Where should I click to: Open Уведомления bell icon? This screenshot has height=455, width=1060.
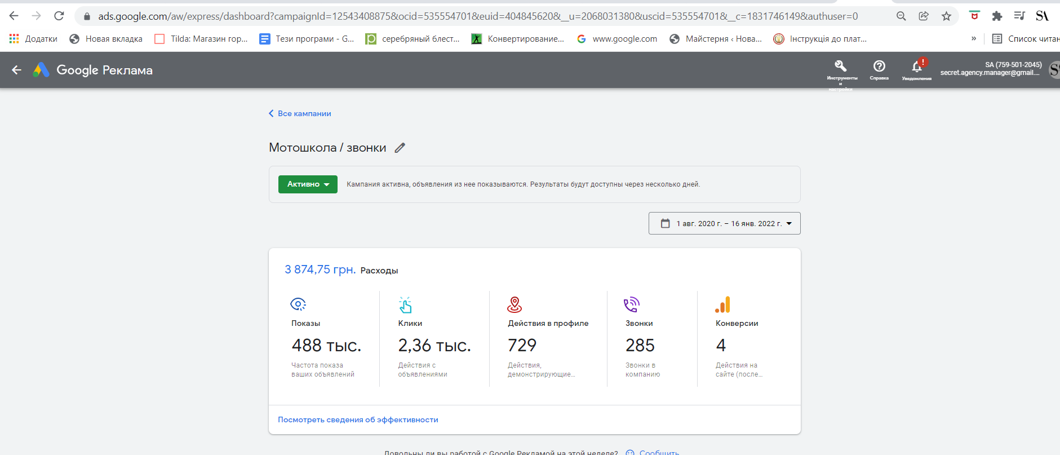pos(917,67)
